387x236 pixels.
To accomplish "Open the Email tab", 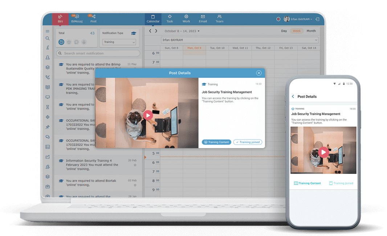I will click(x=203, y=19).
